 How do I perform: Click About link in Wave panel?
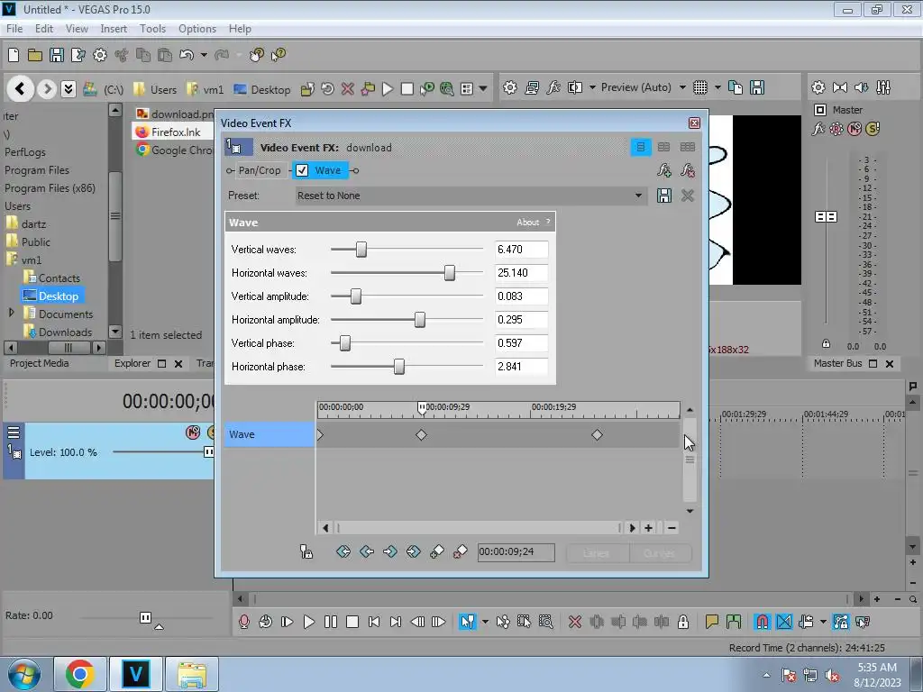(x=527, y=223)
